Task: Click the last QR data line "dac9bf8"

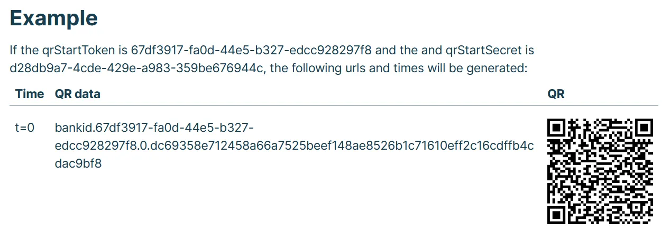Action: click(78, 164)
